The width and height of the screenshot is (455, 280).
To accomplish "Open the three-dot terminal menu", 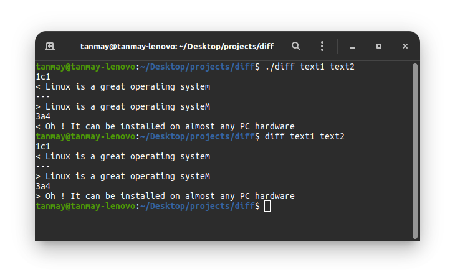I will (322, 46).
